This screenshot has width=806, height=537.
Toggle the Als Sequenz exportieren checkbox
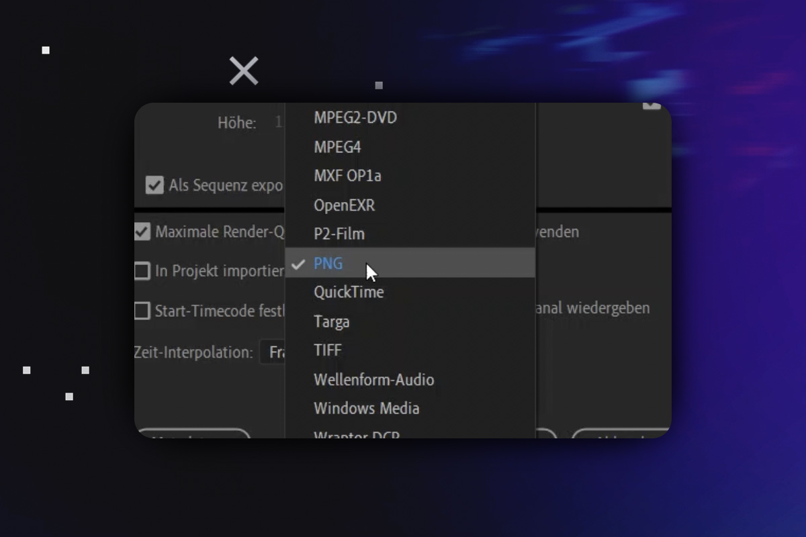point(154,185)
